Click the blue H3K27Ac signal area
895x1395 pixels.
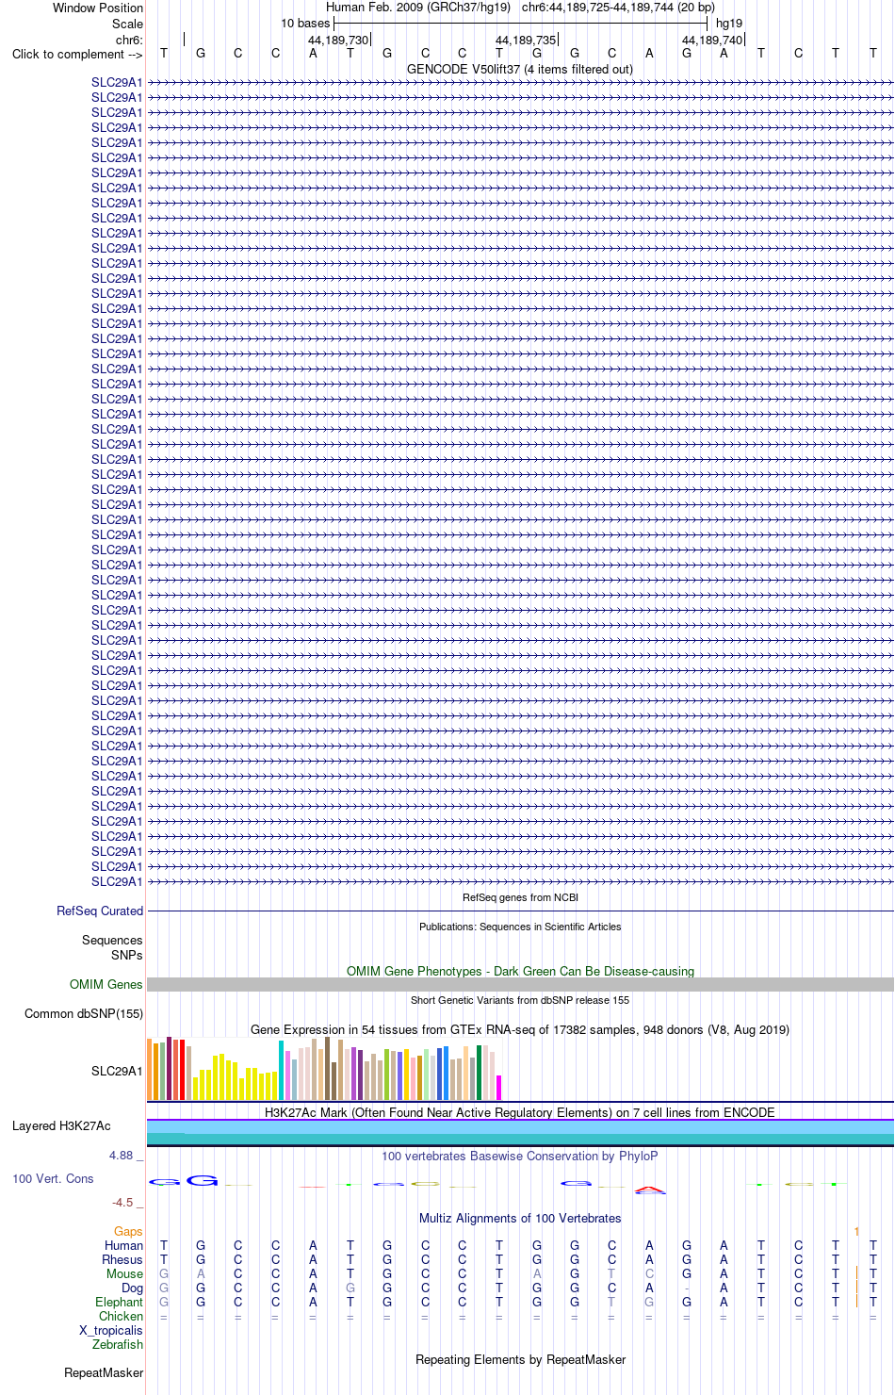pyautogui.click(x=520, y=1132)
